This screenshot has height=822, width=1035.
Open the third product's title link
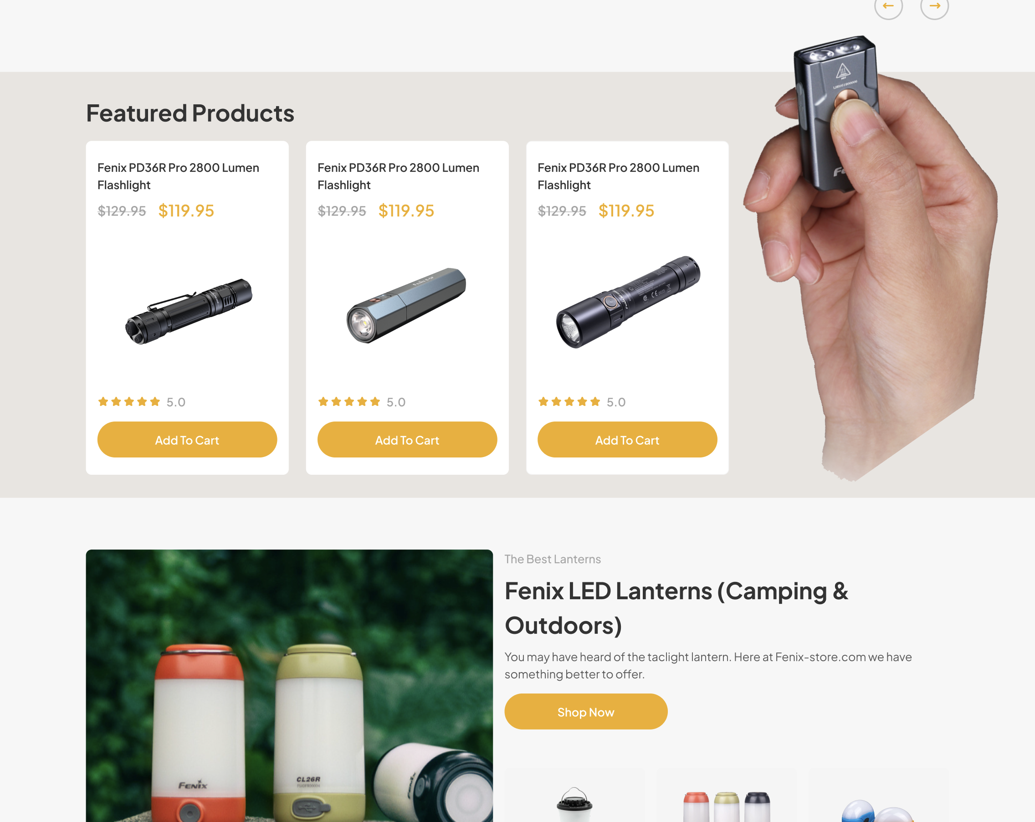click(x=618, y=176)
